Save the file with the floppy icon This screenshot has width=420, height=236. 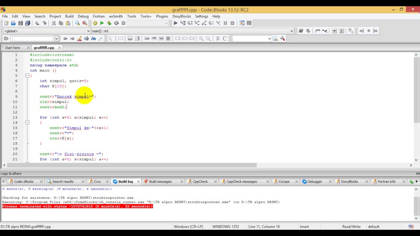pyautogui.click(x=21, y=23)
